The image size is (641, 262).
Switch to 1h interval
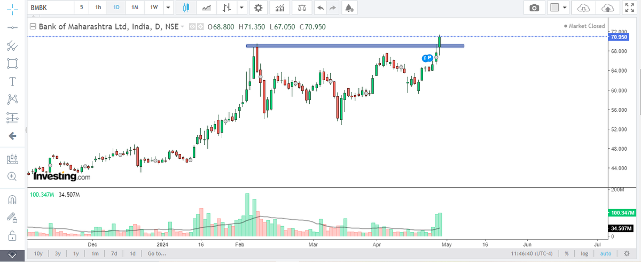pyautogui.click(x=98, y=7)
